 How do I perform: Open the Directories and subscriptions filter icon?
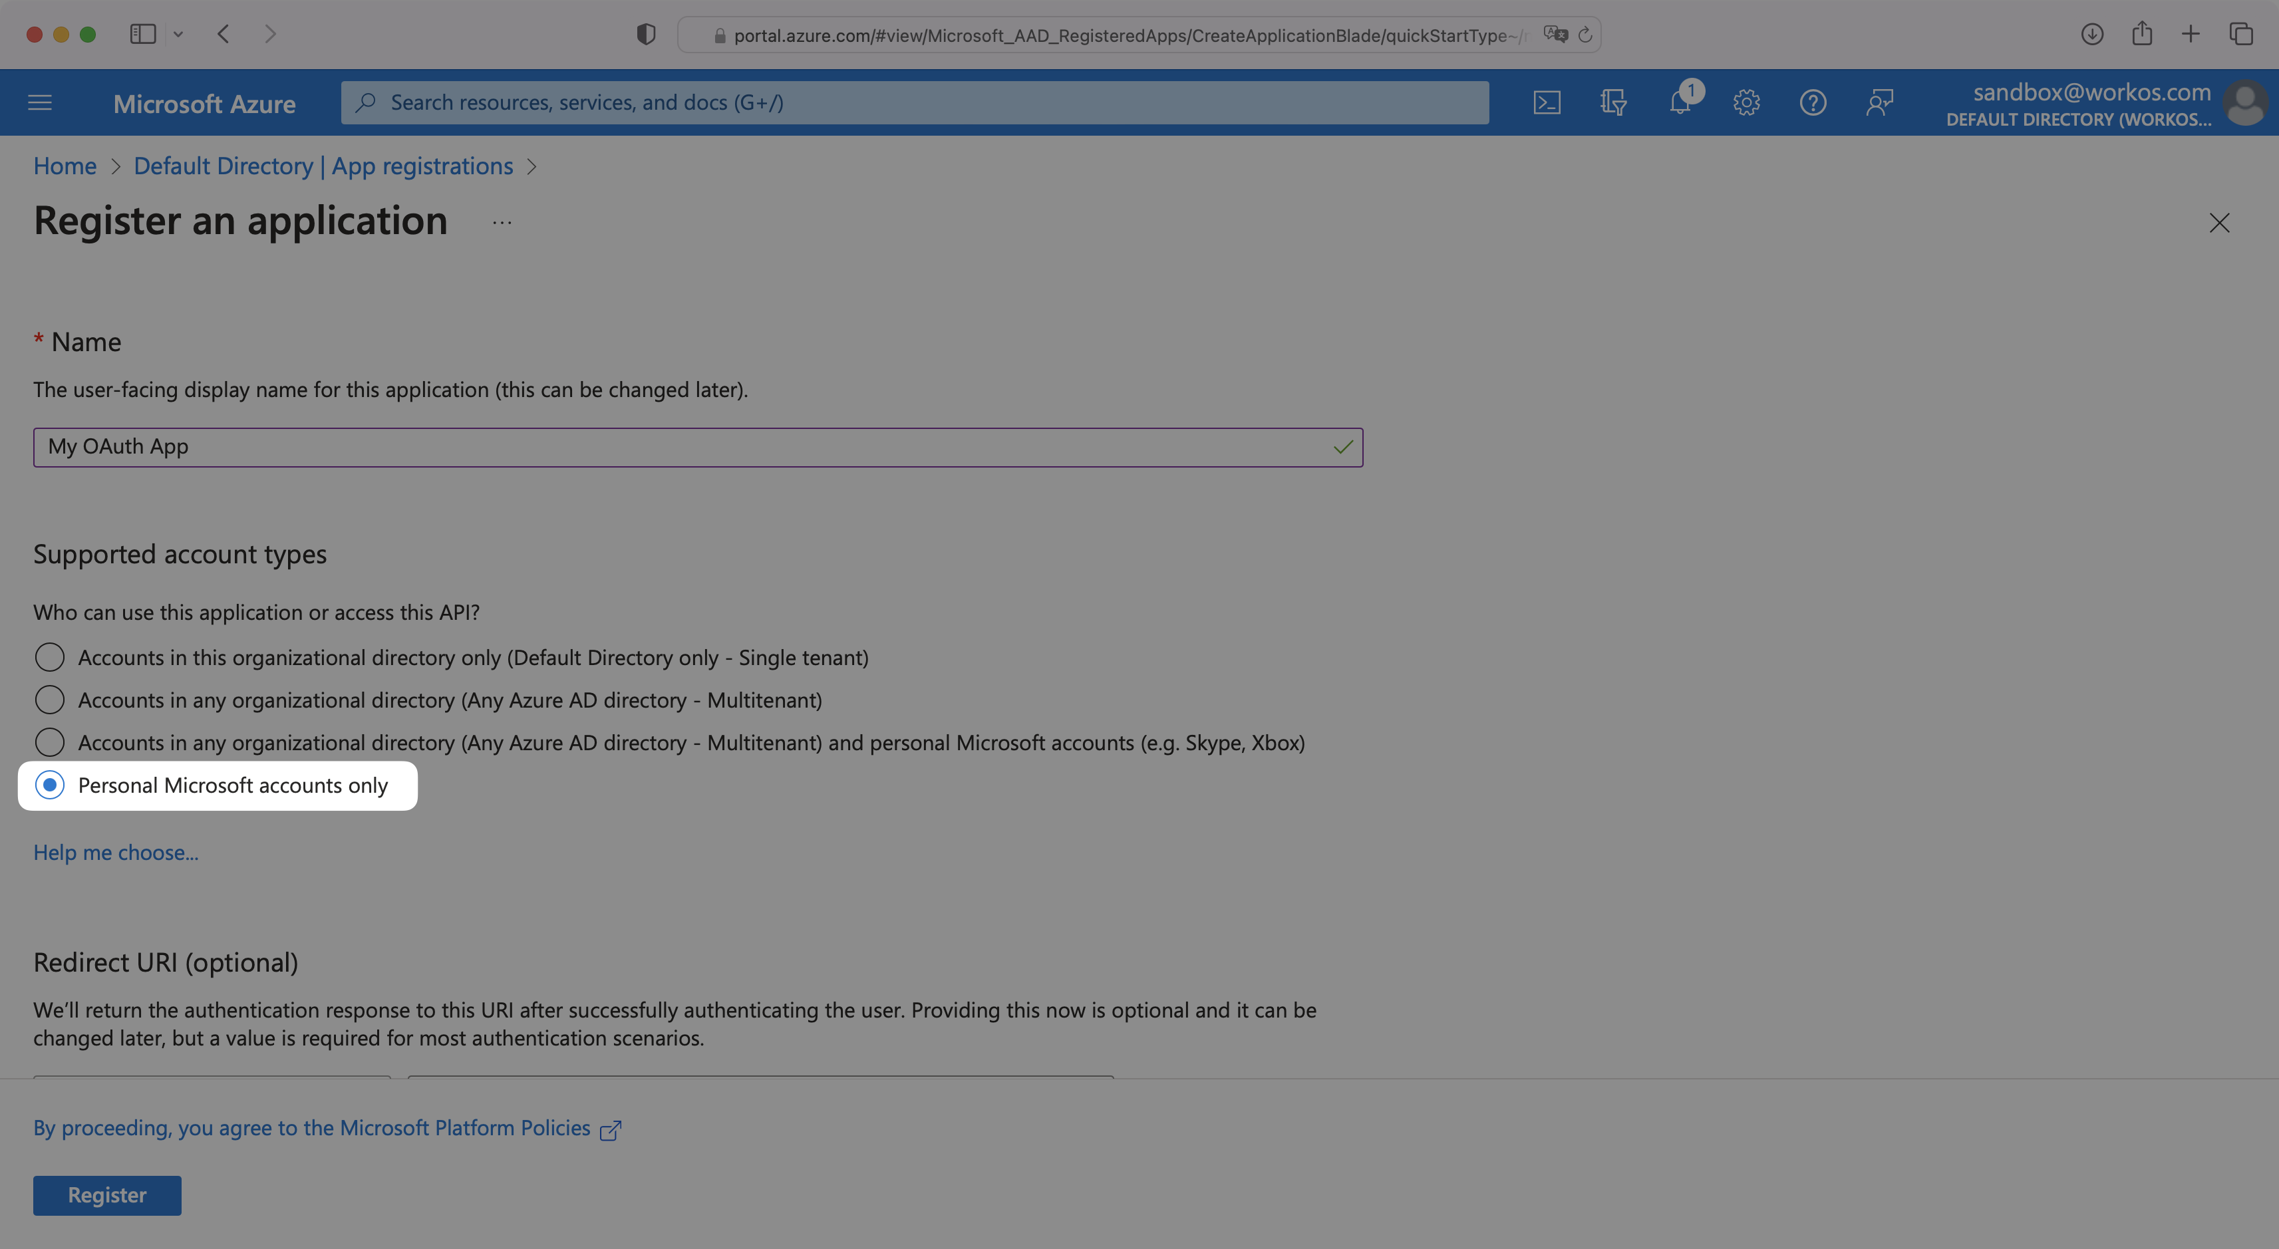coord(1613,102)
